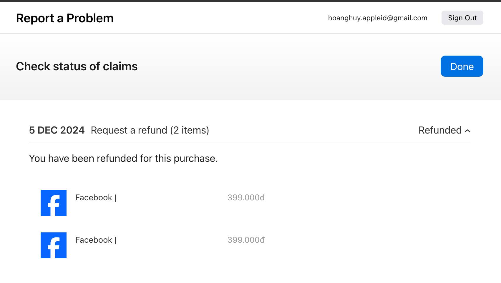The width and height of the screenshot is (501, 283).
Task: Click the Refunded status label
Action: [x=440, y=130]
